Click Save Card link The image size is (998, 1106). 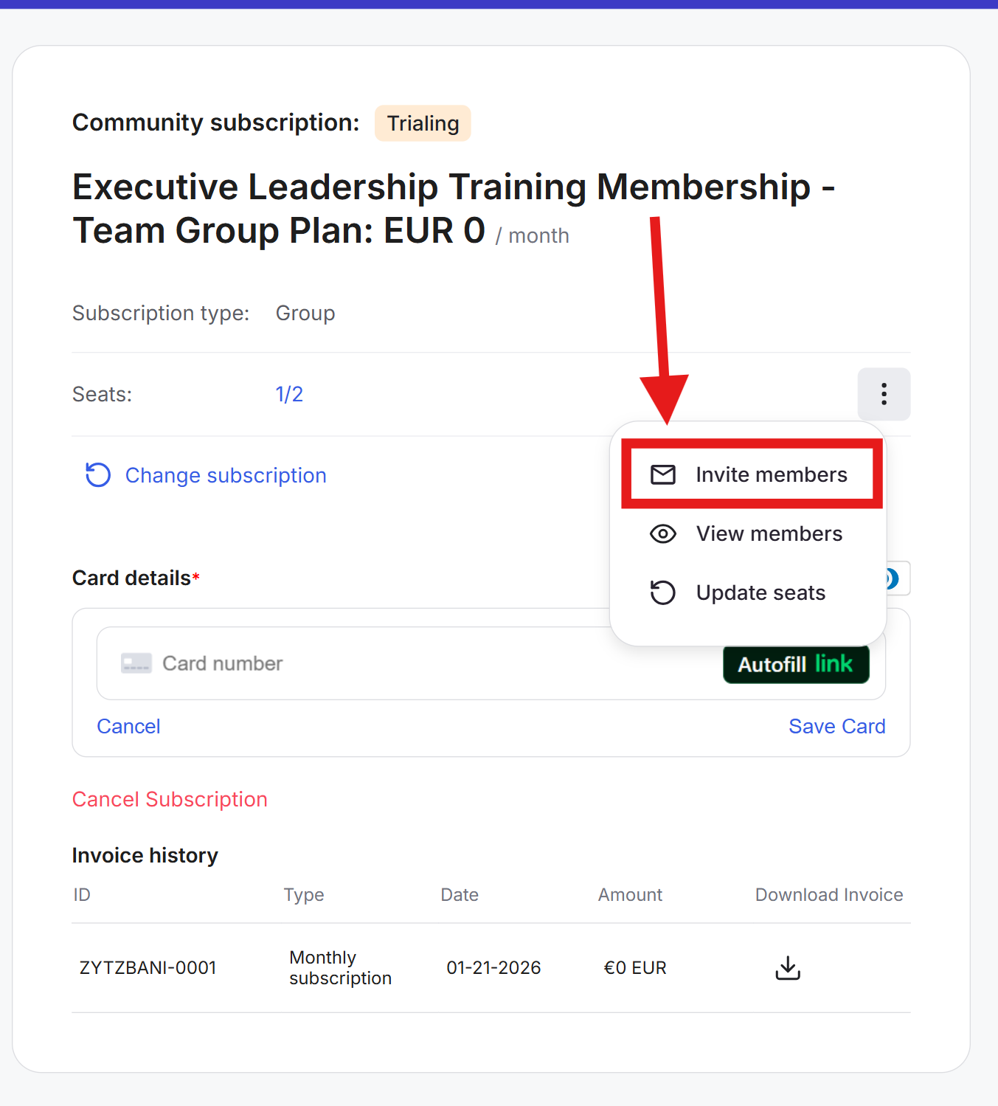click(836, 727)
